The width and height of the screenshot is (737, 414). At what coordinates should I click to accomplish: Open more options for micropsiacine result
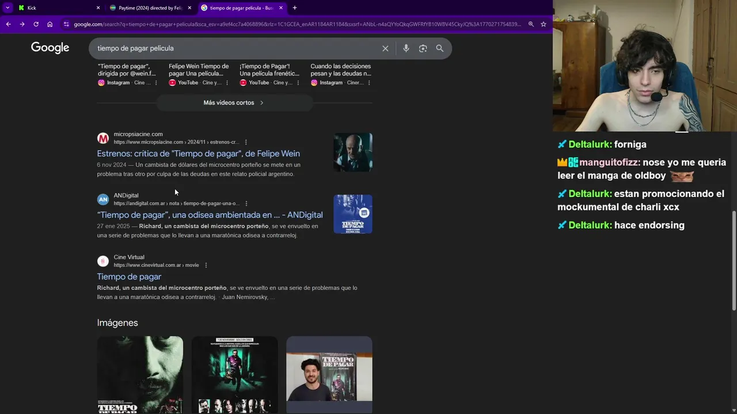click(x=246, y=142)
